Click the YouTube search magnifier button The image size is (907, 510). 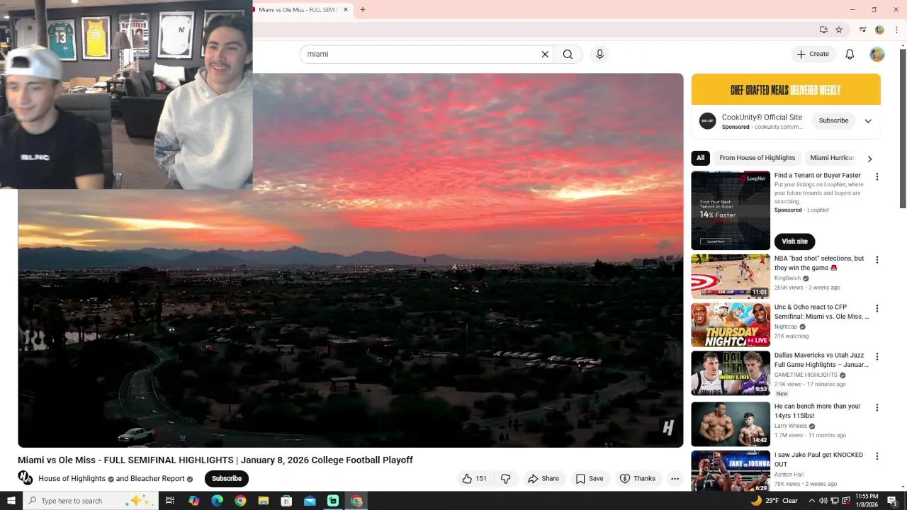pos(568,54)
